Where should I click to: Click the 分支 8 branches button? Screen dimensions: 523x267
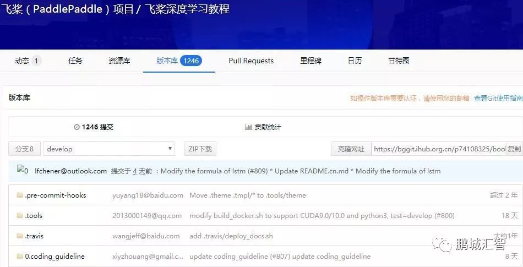[x=24, y=149]
